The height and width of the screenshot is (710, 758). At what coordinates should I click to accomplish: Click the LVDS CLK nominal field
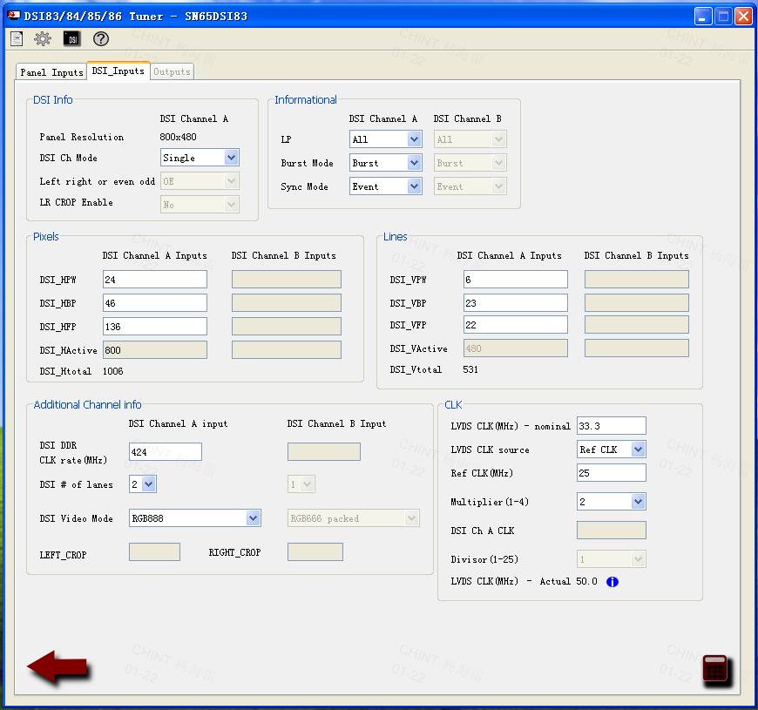[x=611, y=426]
